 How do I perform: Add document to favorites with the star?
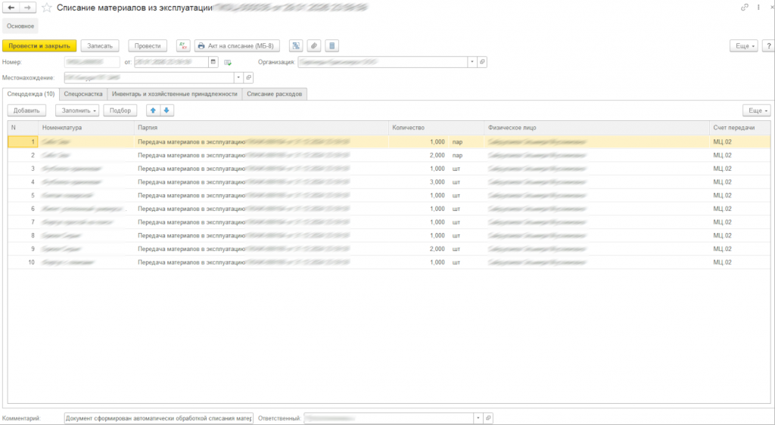point(46,8)
